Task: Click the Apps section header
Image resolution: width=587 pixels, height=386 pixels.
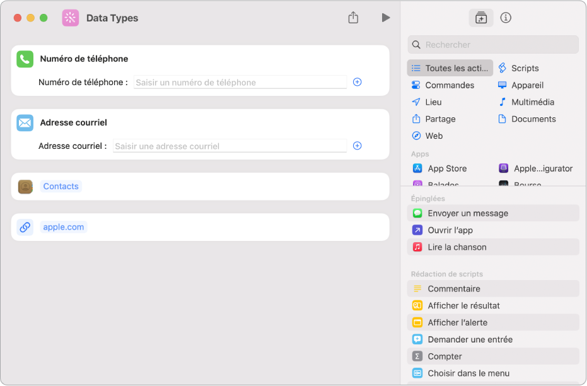Action: tap(420, 154)
